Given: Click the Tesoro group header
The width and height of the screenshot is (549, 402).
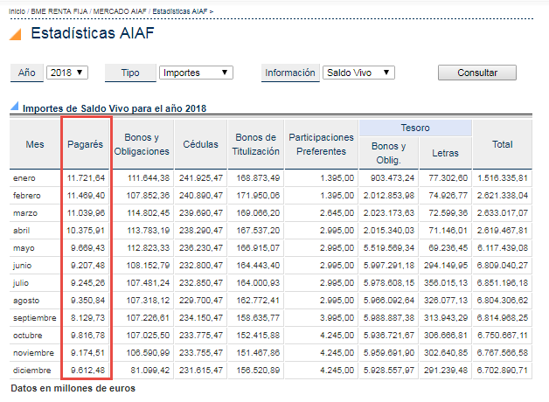Looking at the screenshot, I should pyautogui.click(x=415, y=128).
